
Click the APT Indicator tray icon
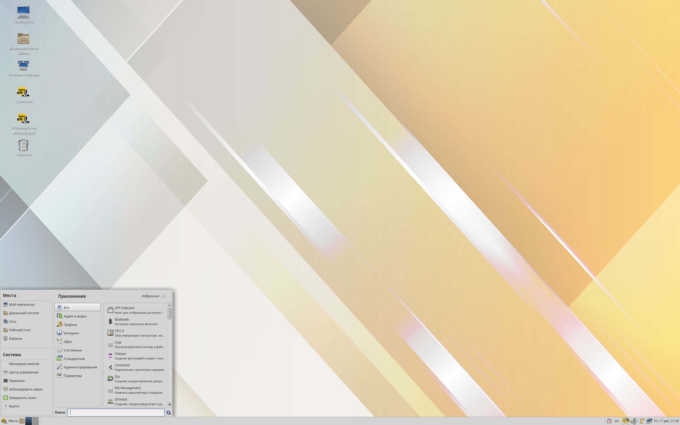[x=609, y=421]
